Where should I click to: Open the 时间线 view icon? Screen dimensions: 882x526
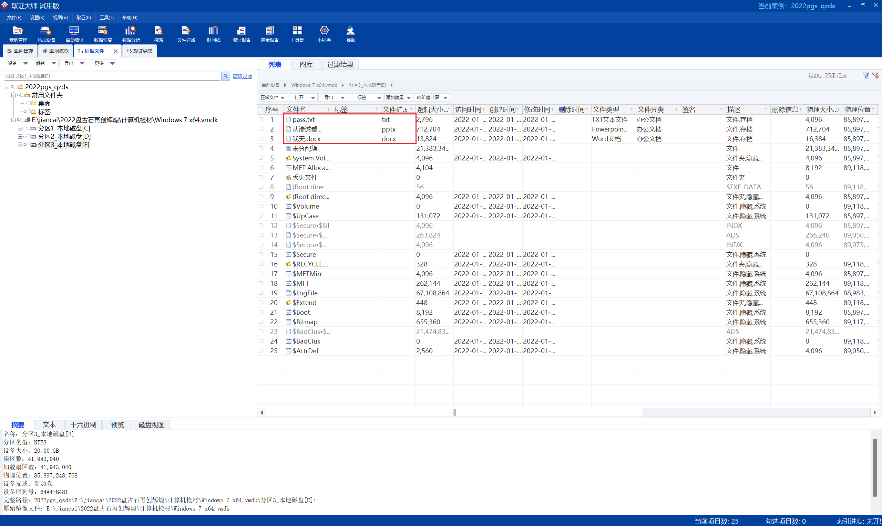214,34
